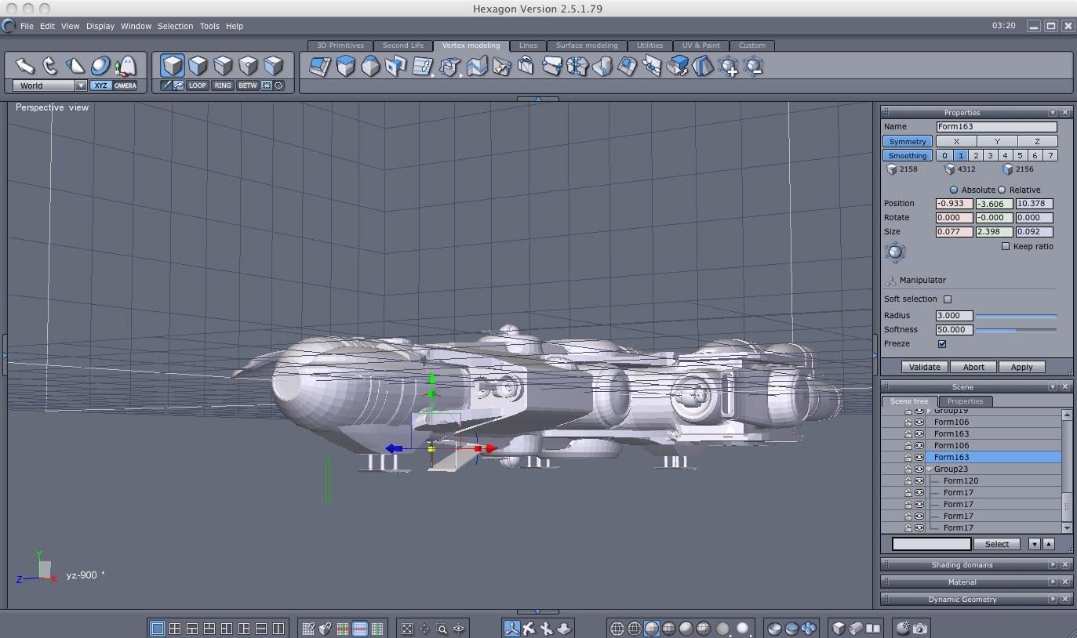This screenshot has width=1077, height=638.
Task: Click the Validate button
Action: coord(925,367)
